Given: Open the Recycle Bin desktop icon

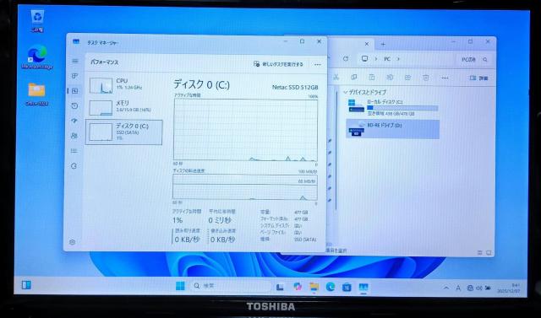Looking at the screenshot, I should click(37, 21).
